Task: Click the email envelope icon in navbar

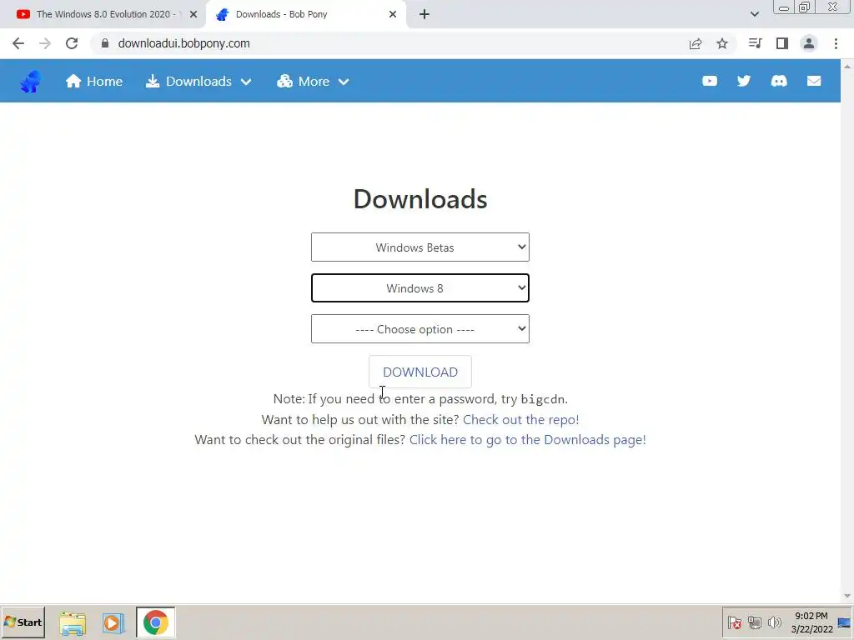Action: [x=814, y=81]
